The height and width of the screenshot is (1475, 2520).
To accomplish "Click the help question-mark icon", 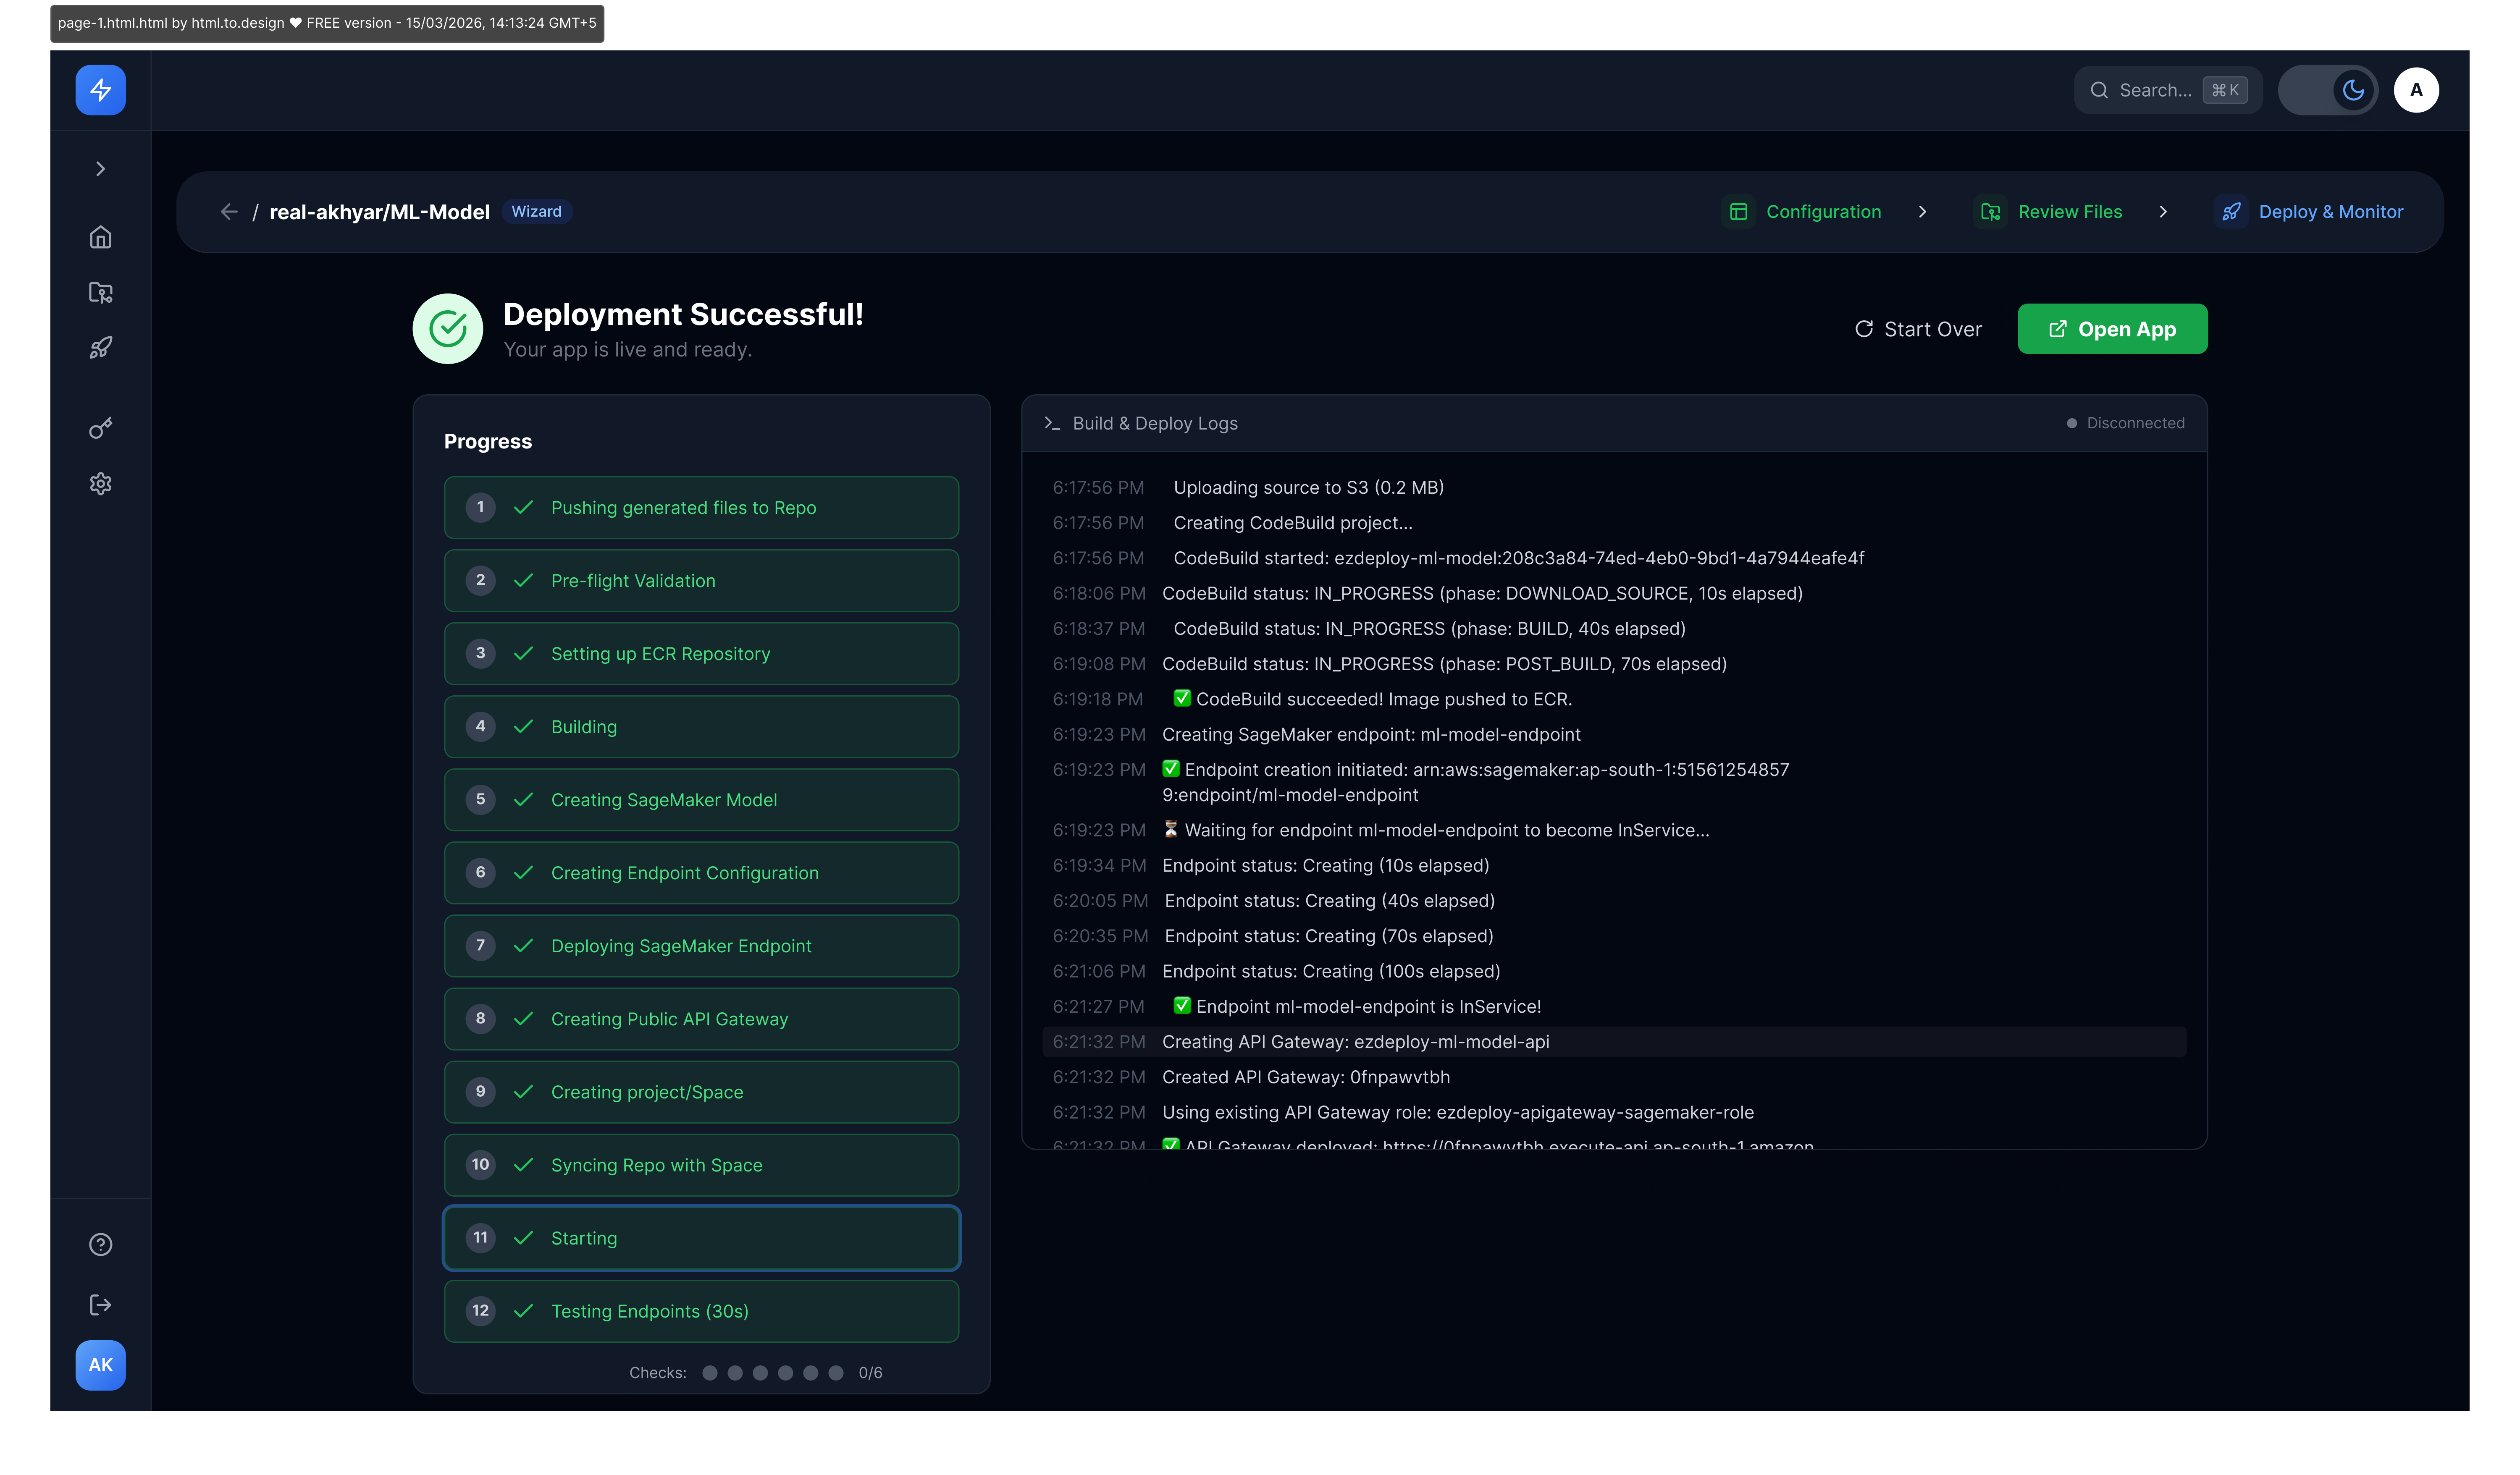I will [x=100, y=1244].
